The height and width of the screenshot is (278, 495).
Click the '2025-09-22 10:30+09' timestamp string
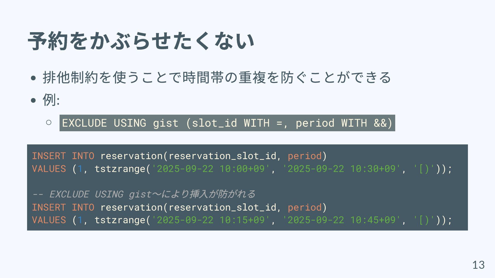coord(341,169)
